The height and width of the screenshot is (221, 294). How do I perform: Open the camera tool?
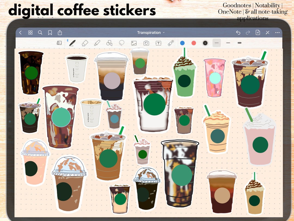pos(147,43)
